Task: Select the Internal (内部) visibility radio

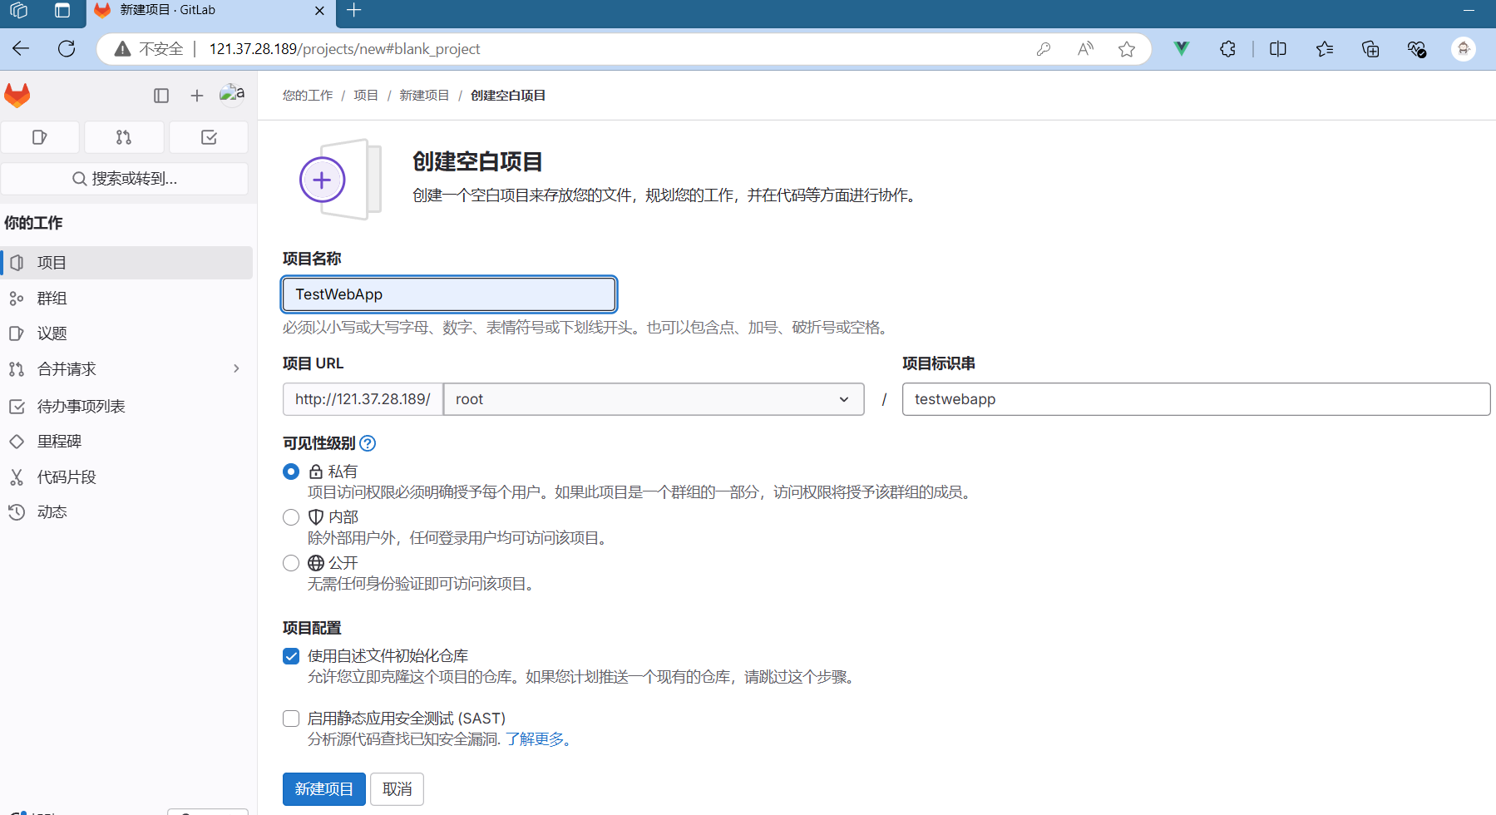Action: click(x=291, y=517)
